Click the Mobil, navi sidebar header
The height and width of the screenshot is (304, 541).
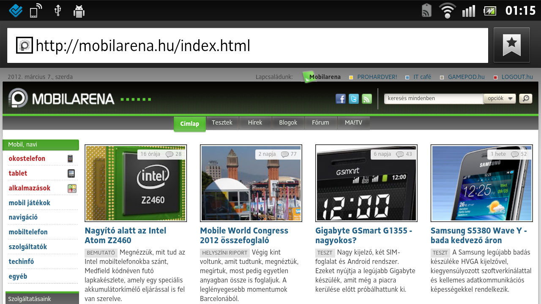click(x=41, y=144)
